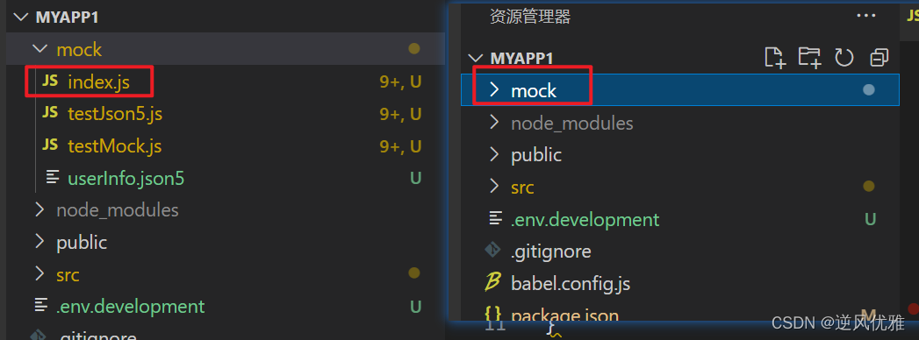Click the New Folder icon in explorer header
The height and width of the screenshot is (340, 919).
(x=809, y=57)
